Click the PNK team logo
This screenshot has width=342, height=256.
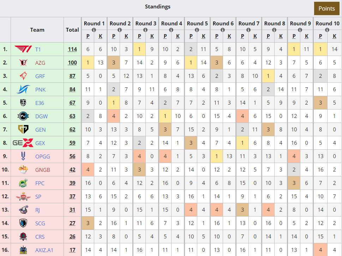point(23,89)
